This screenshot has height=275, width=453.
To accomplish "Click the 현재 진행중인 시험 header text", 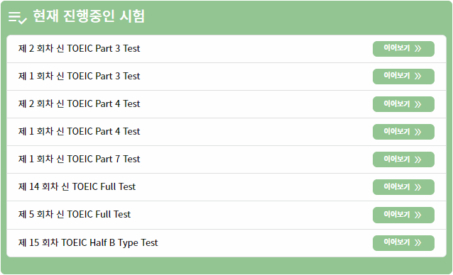I will coord(89,16).
